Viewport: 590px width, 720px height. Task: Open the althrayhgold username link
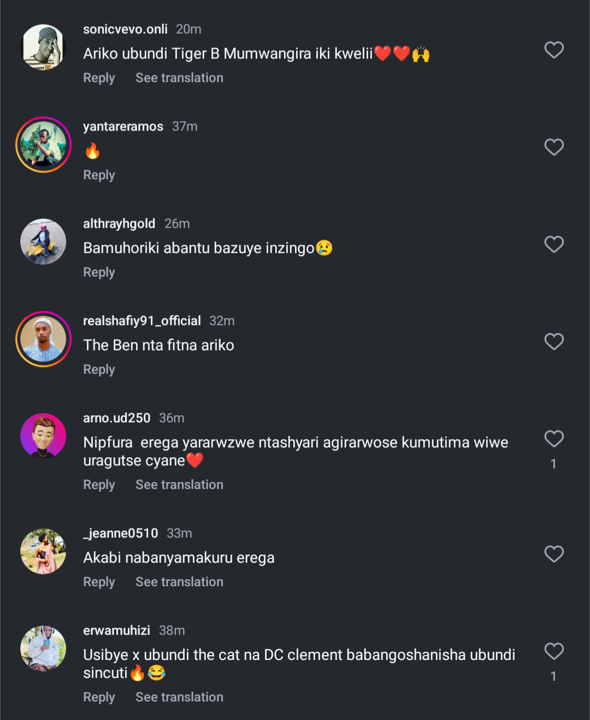[x=119, y=224]
